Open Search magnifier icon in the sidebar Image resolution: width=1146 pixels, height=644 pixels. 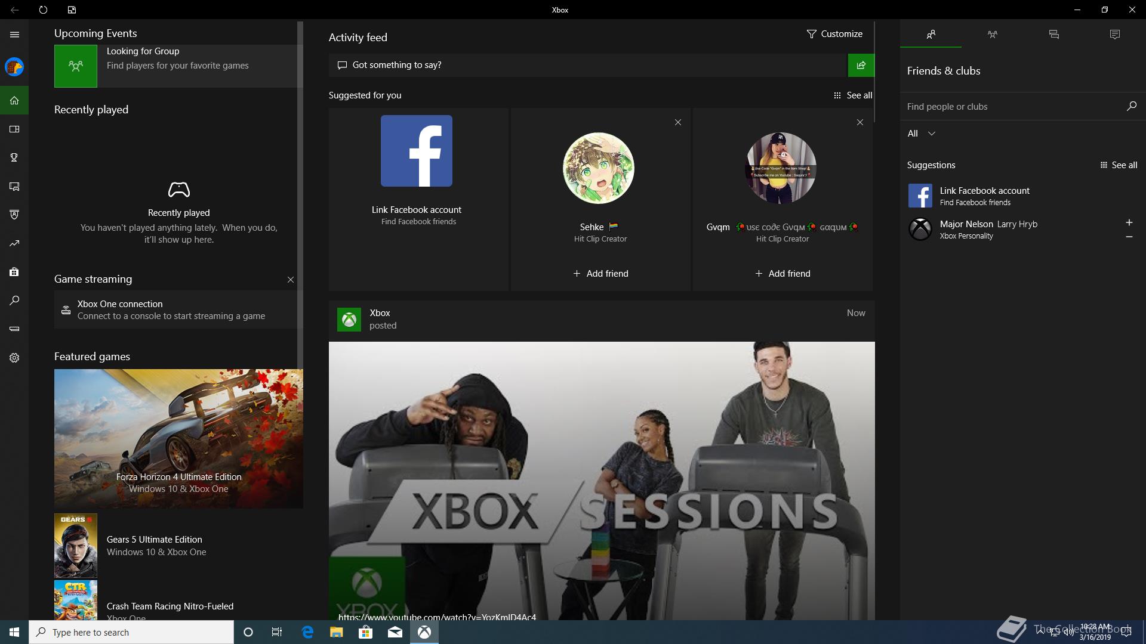(x=14, y=301)
